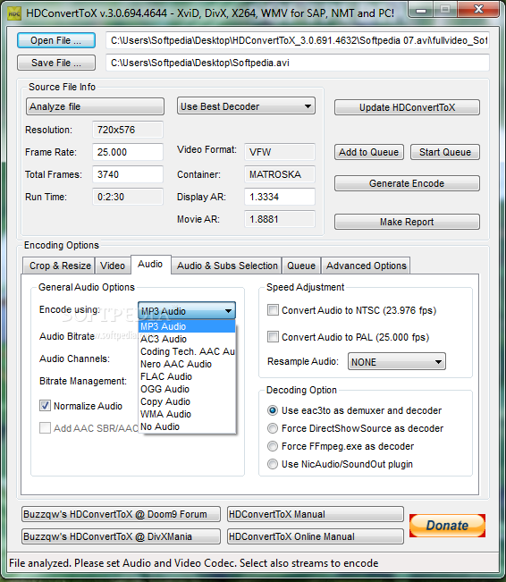Click the Total Frames field showing 3740

tap(128, 174)
